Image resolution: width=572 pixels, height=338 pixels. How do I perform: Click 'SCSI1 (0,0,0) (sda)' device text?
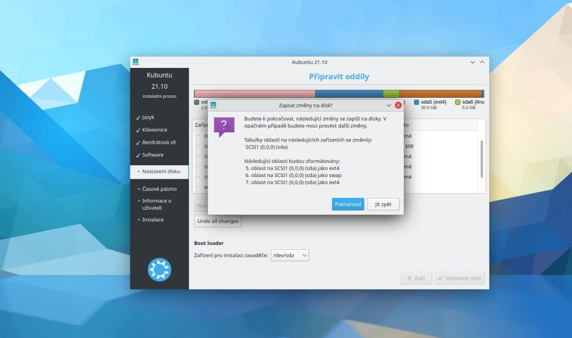(266, 147)
